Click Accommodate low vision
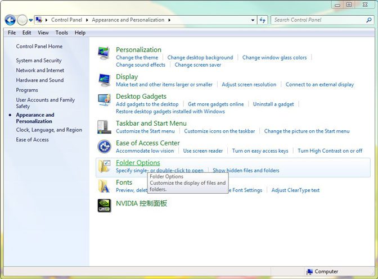This screenshot has height=279, width=378. 145,151
